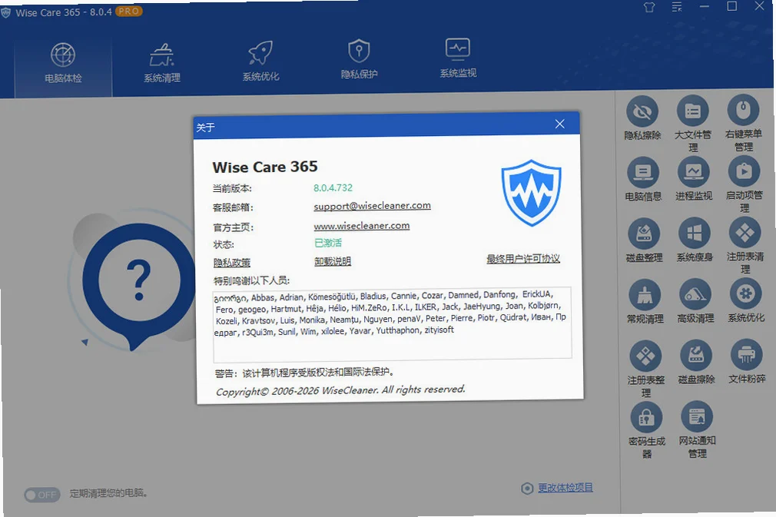
Task: Open the 注册表整理 registry defrag tool
Action: 646,369
